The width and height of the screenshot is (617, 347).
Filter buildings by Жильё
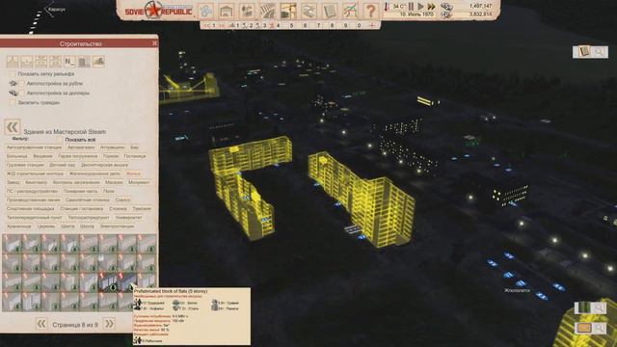pos(133,173)
